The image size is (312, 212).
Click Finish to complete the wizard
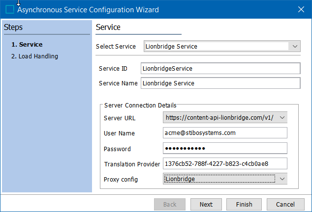click(244, 205)
